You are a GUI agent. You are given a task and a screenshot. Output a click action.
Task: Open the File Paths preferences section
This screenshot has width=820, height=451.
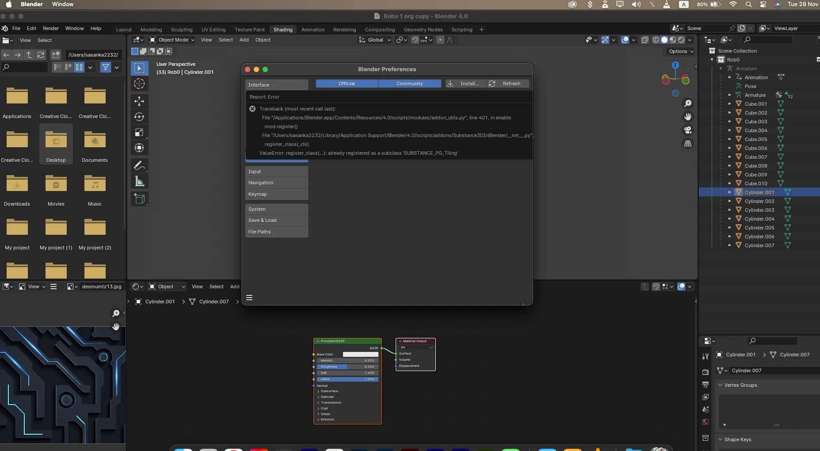tap(277, 232)
